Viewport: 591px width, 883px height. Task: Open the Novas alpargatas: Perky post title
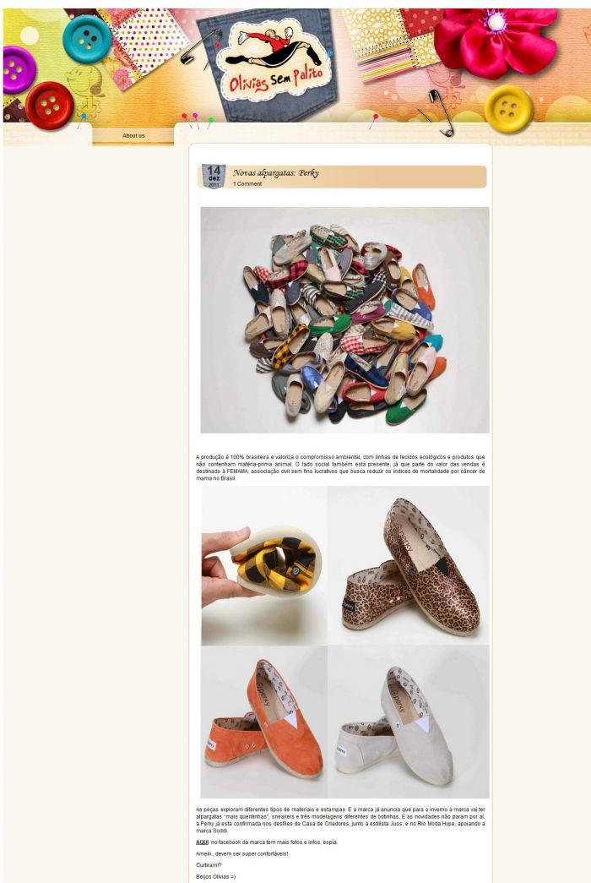pos(276,172)
